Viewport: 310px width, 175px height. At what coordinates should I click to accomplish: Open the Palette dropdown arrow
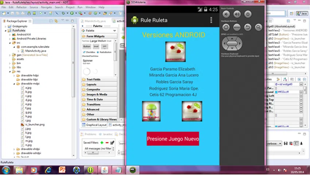click(115, 31)
